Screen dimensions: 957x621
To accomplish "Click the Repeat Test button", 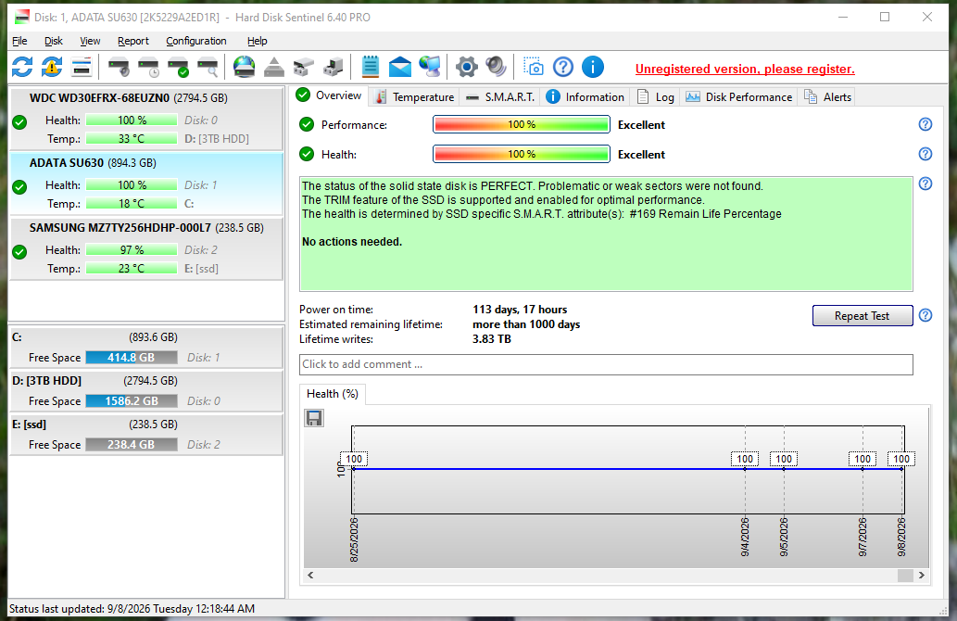I will pyautogui.click(x=863, y=316).
